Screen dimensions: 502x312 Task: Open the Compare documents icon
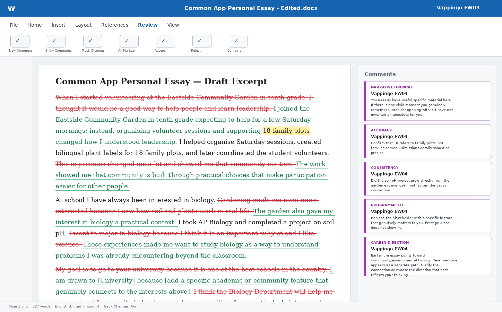(x=238, y=41)
